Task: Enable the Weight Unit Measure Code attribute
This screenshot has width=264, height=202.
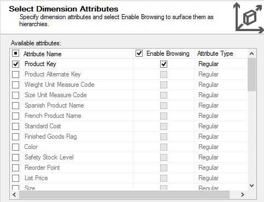Action: point(15,85)
